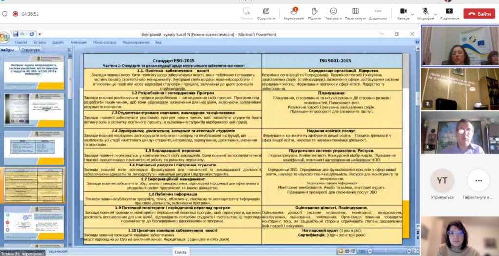Click 'ISO 9001-2015' table header
499x256 pixels.
point(335,60)
